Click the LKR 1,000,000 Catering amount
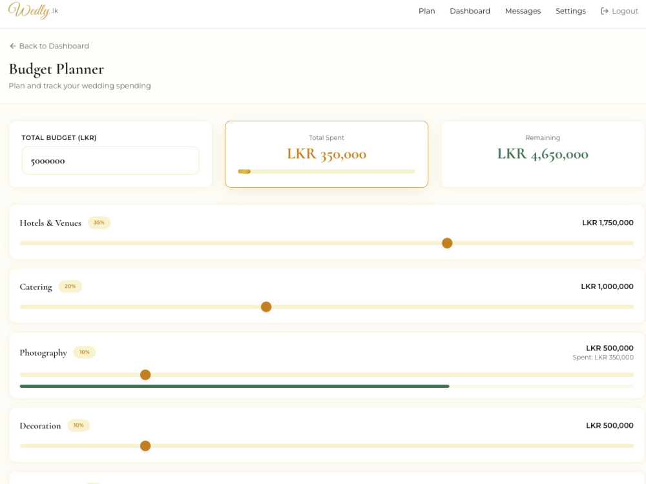Viewport: 646px width, 484px height. (x=607, y=287)
